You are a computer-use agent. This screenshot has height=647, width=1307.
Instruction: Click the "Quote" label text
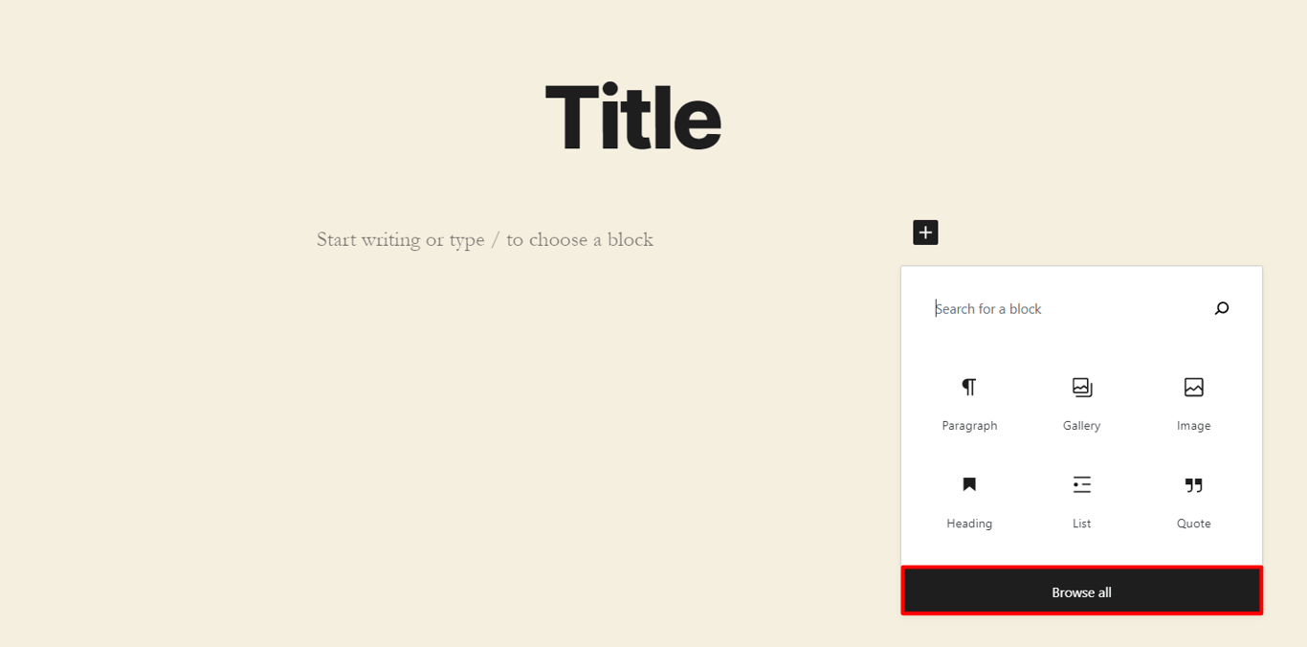coord(1193,523)
